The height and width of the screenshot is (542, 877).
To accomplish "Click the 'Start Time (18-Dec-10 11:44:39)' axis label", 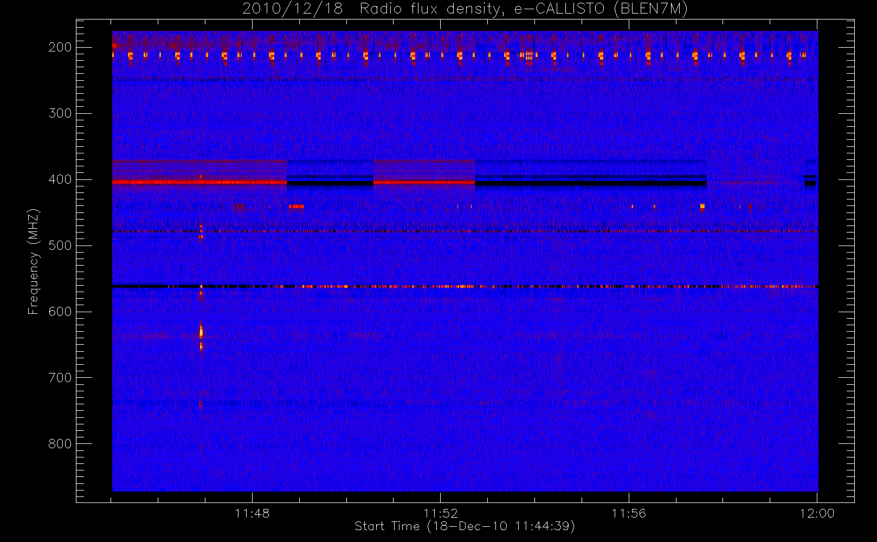I will (x=465, y=526).
